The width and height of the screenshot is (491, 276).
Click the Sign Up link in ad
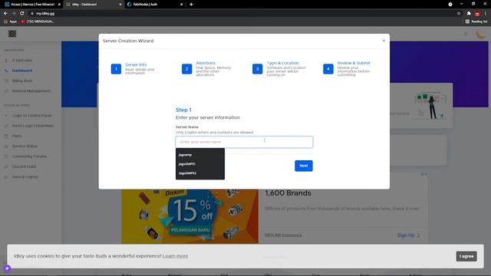(x=409, y=235)
